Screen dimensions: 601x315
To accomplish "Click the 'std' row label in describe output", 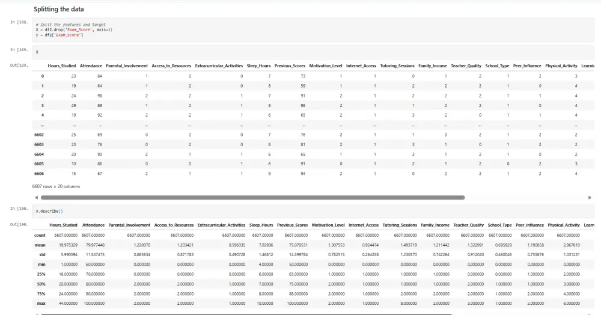I will pos(42,255).
